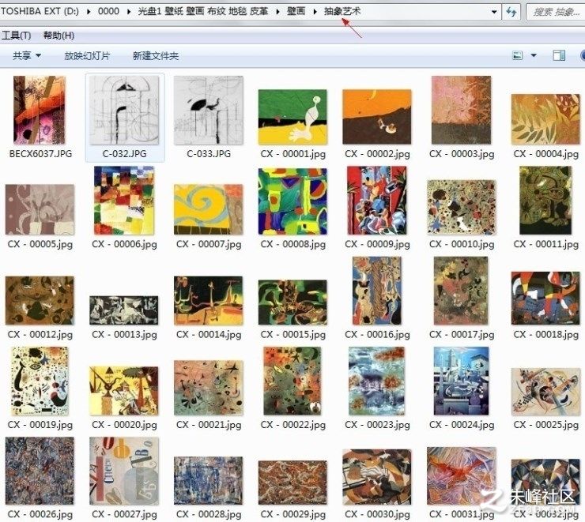Click 新建文件夹 button
Image resolution: width=585 pixels, height=522 pixels.
click(x=156, y=56)
